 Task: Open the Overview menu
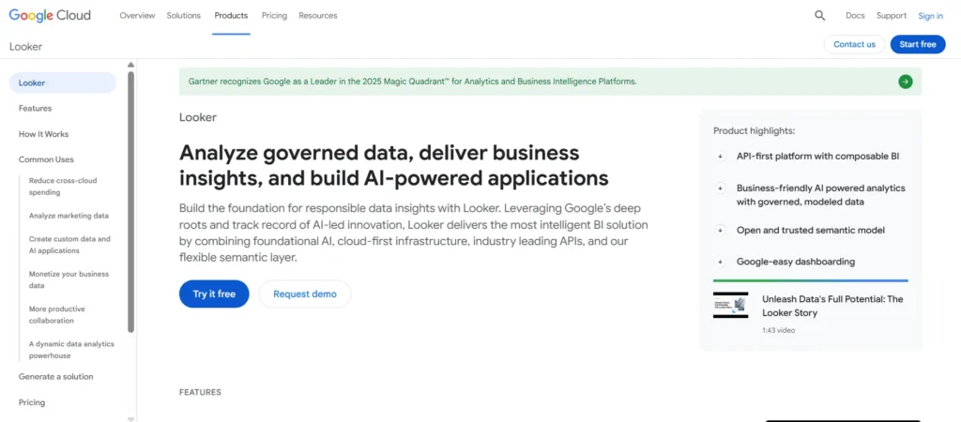pyautogui.click(x=137, y=16)
